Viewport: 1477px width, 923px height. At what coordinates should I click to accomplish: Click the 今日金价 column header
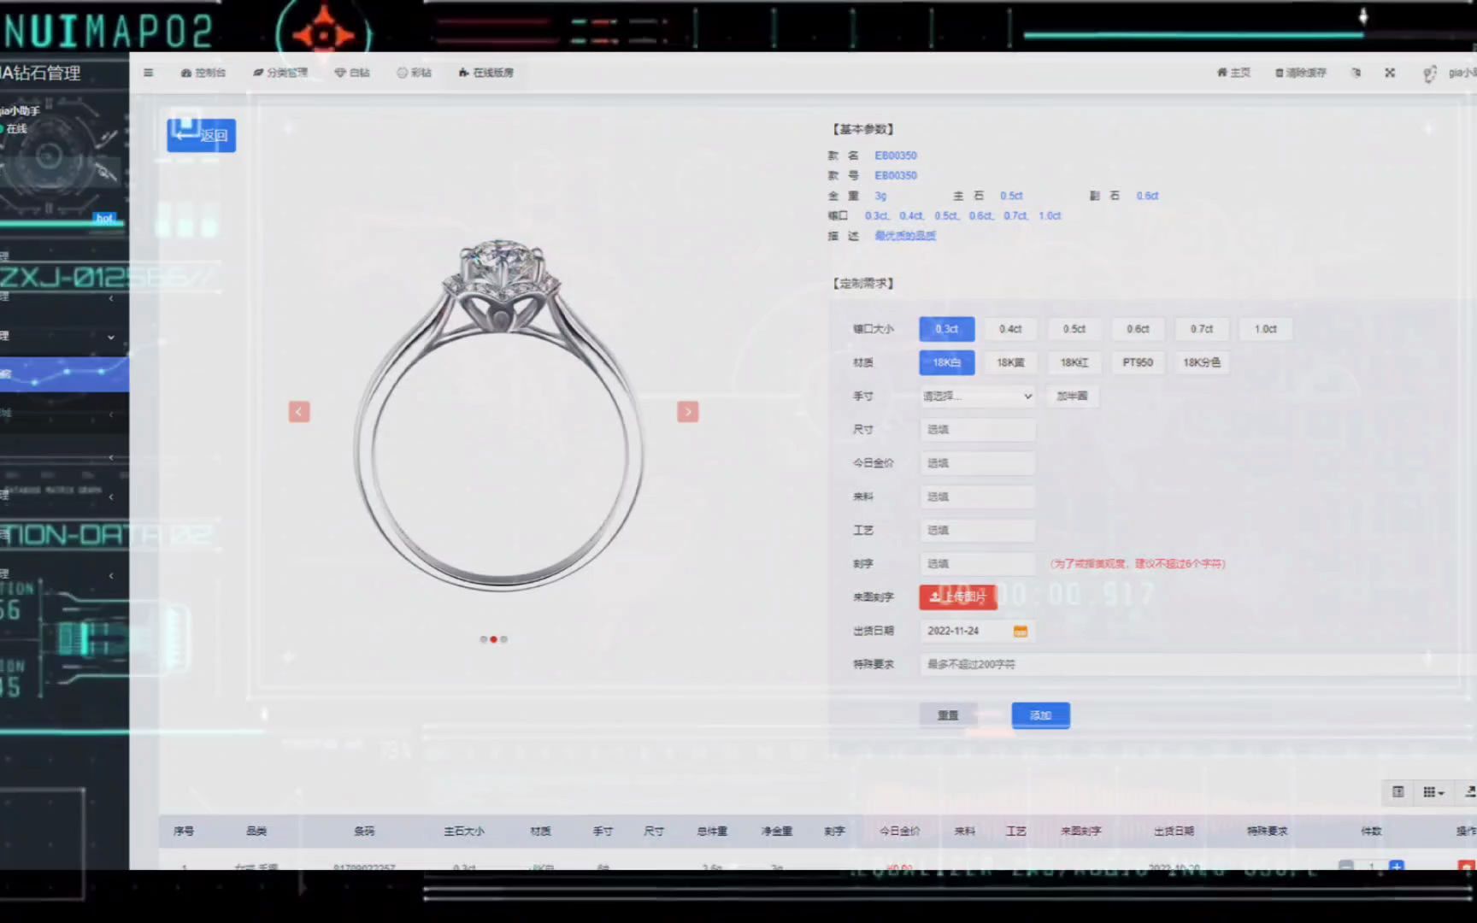(900, 831)
